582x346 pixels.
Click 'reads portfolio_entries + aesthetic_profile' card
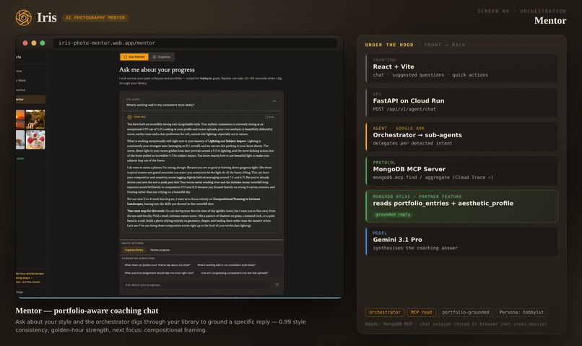click(461, 206)
